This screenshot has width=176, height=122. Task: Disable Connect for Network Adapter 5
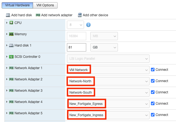point(153,115)
